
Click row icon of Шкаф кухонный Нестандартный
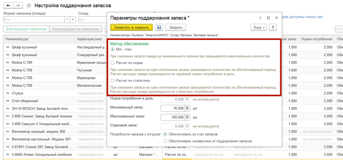click(x=8, y=47)
